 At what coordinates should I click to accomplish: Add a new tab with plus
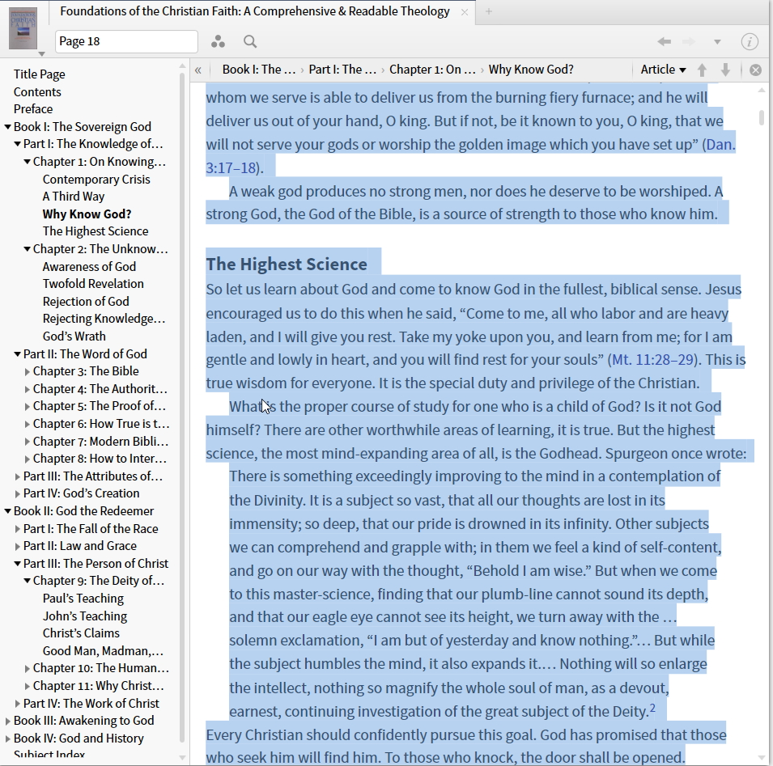[489, 12]
